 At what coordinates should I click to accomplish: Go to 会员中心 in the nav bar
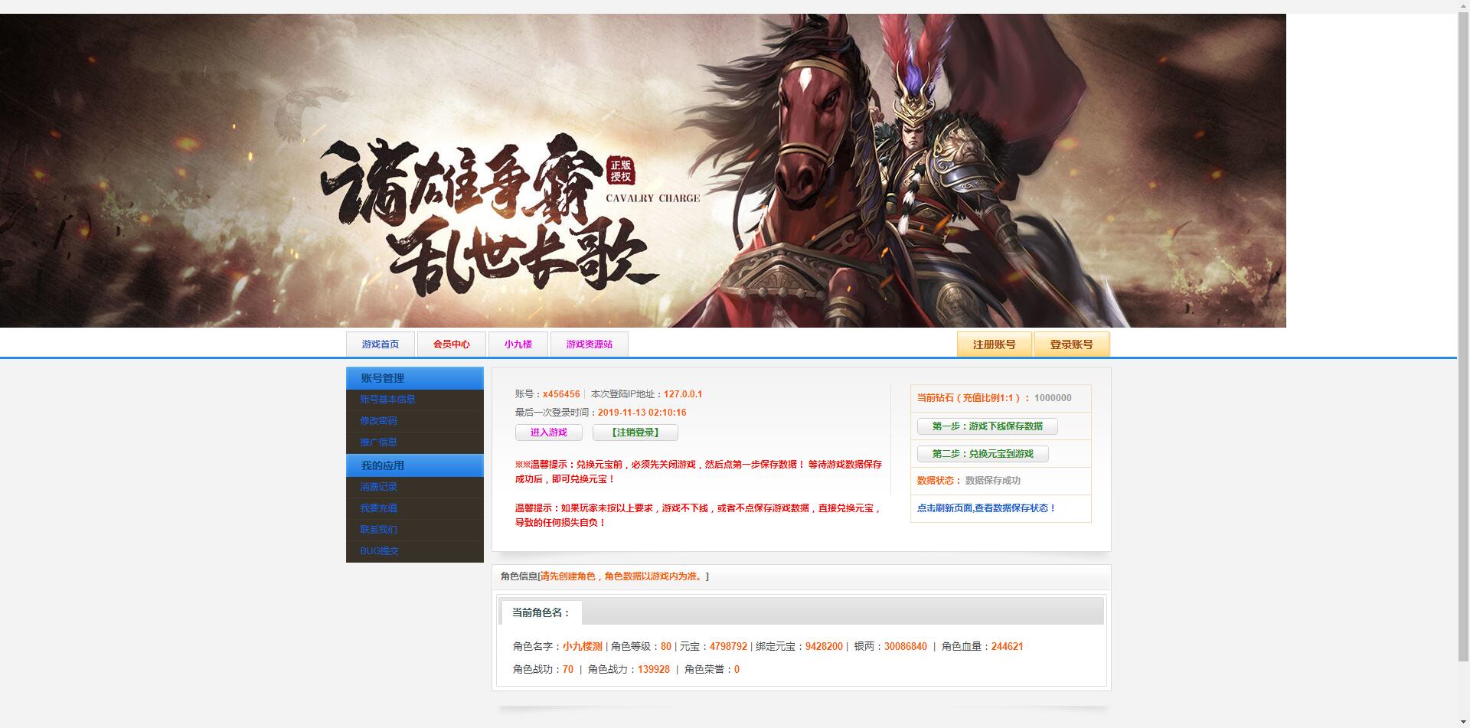[452, 344]
